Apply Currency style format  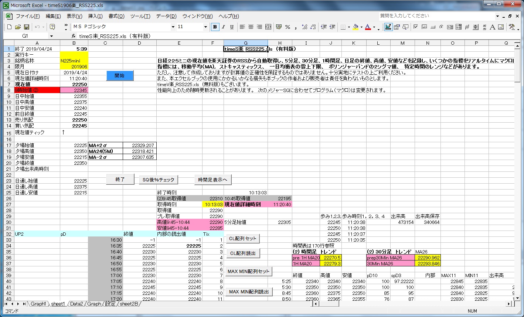(x=279, y=27)
